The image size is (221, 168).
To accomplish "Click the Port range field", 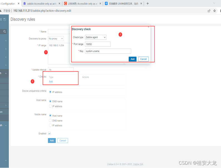I will tap(98, 44).
